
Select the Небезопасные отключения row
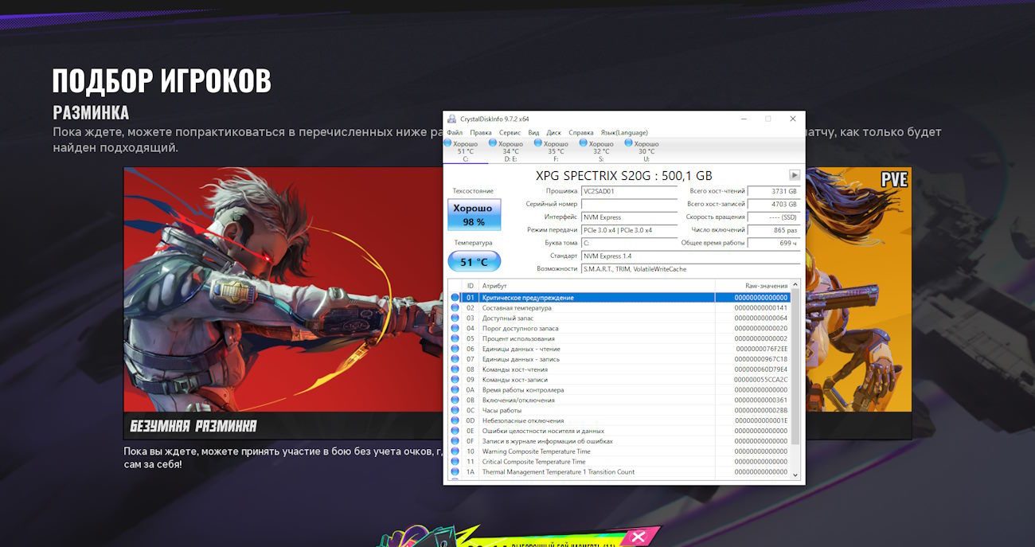[x=619, y=420]
